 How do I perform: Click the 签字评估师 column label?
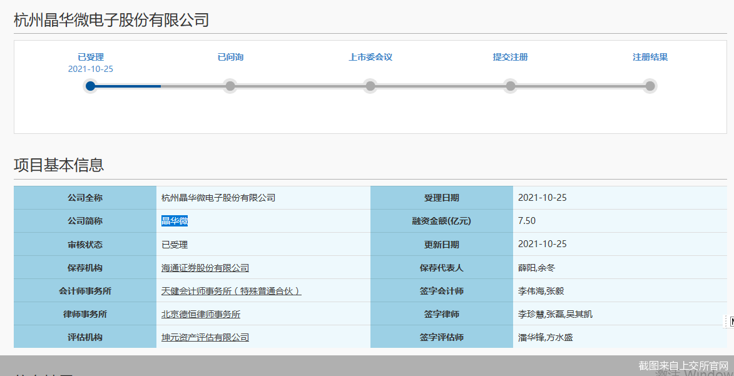point(441,338)
